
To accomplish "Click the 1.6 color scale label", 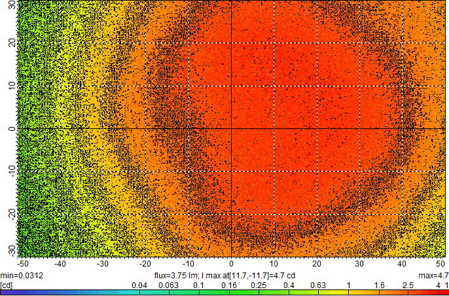I will pos(378,286).
